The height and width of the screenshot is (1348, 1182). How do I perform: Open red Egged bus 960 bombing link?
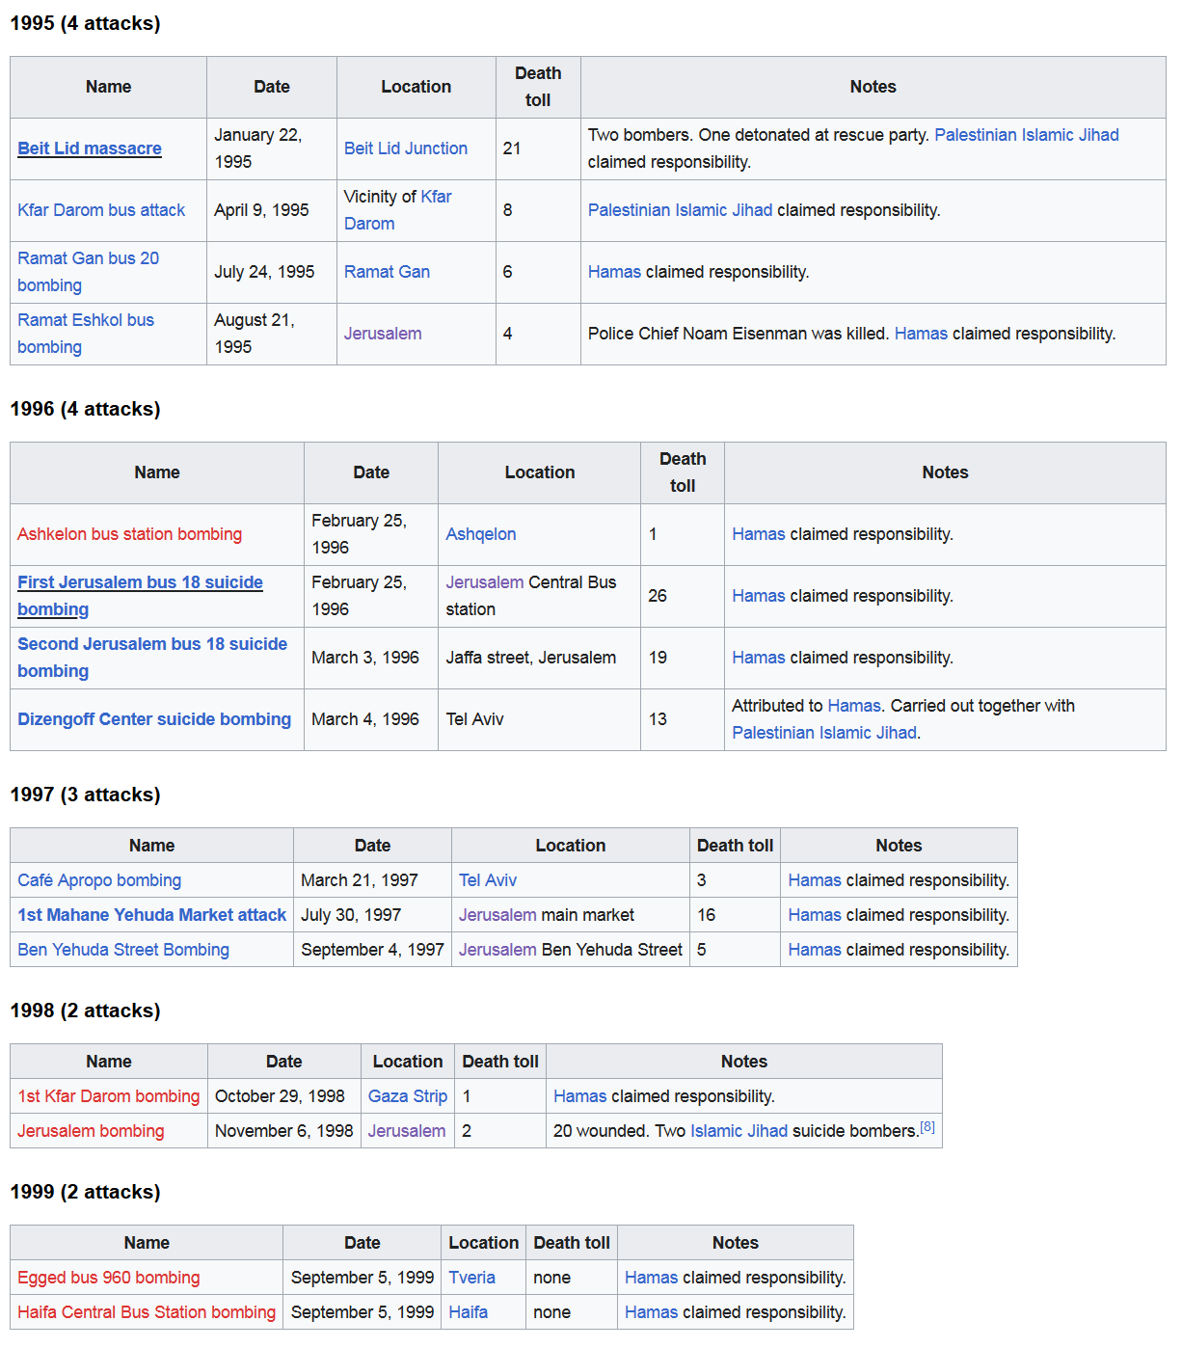109,1278
